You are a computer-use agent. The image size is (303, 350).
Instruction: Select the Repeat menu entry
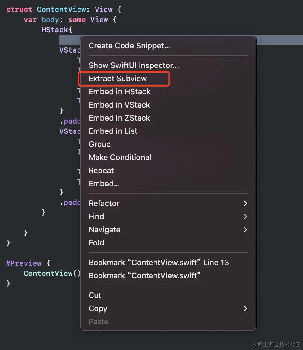(101, 171)
